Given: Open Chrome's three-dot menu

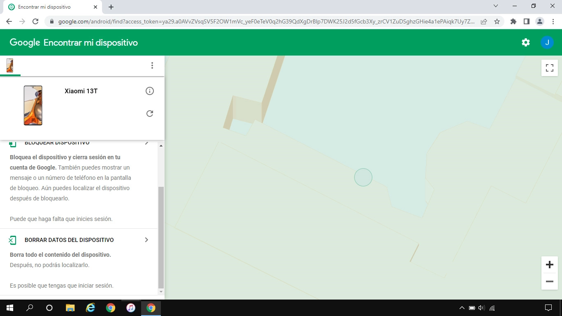Looking at the screenshot, I should coord(553,21).
